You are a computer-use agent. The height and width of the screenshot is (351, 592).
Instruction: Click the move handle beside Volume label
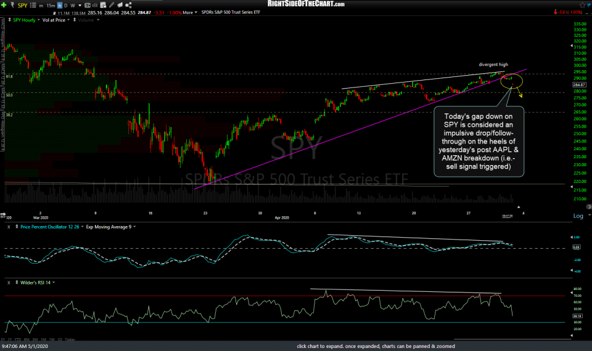[74, 20]
